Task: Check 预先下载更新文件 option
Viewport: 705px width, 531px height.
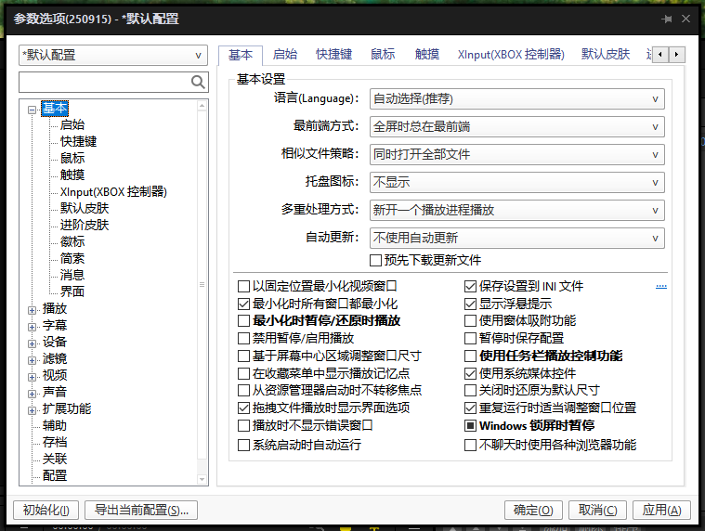Action: pos(376,260)
